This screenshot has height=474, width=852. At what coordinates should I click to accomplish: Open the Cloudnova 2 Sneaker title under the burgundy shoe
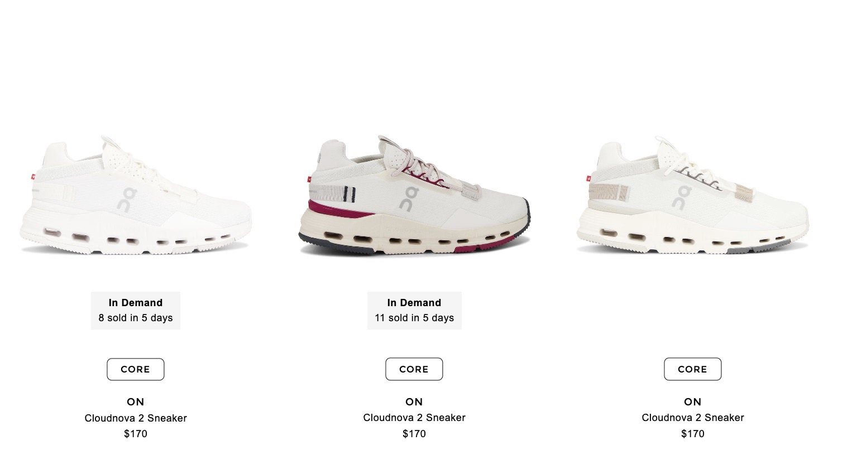coord(414,418)
